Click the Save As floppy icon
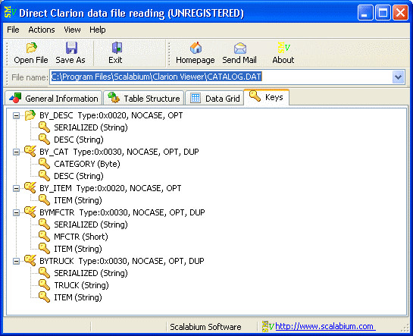Screen dimensions: 413x336 pyautogui.click(x=71, y=48)
